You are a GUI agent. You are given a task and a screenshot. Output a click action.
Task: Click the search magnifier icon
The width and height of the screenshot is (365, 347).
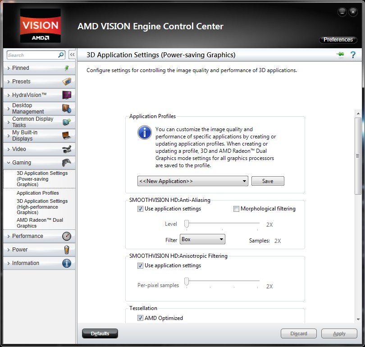click(61, 55)
